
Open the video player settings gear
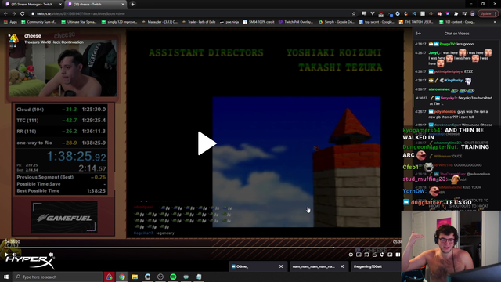351,255
